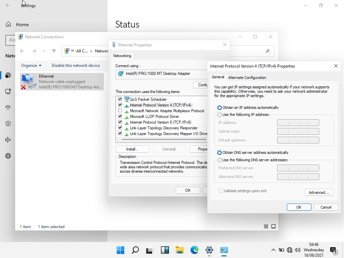
Task: Open taskbar Search
Action: (135, 250)
